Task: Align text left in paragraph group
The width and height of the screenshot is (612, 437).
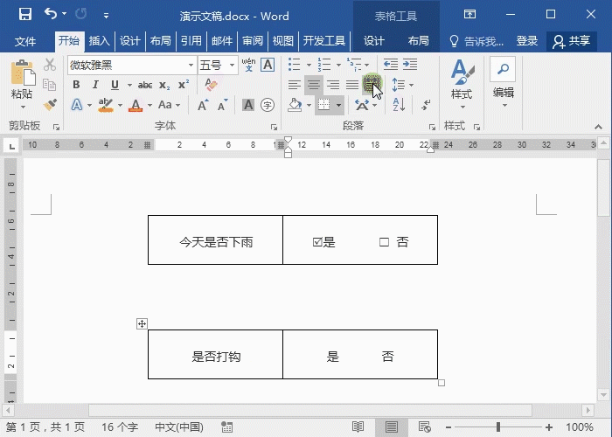Action: coord(295,85)
